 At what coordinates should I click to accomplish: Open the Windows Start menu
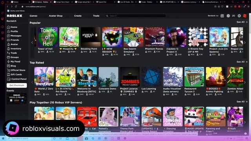pos(3,138)
